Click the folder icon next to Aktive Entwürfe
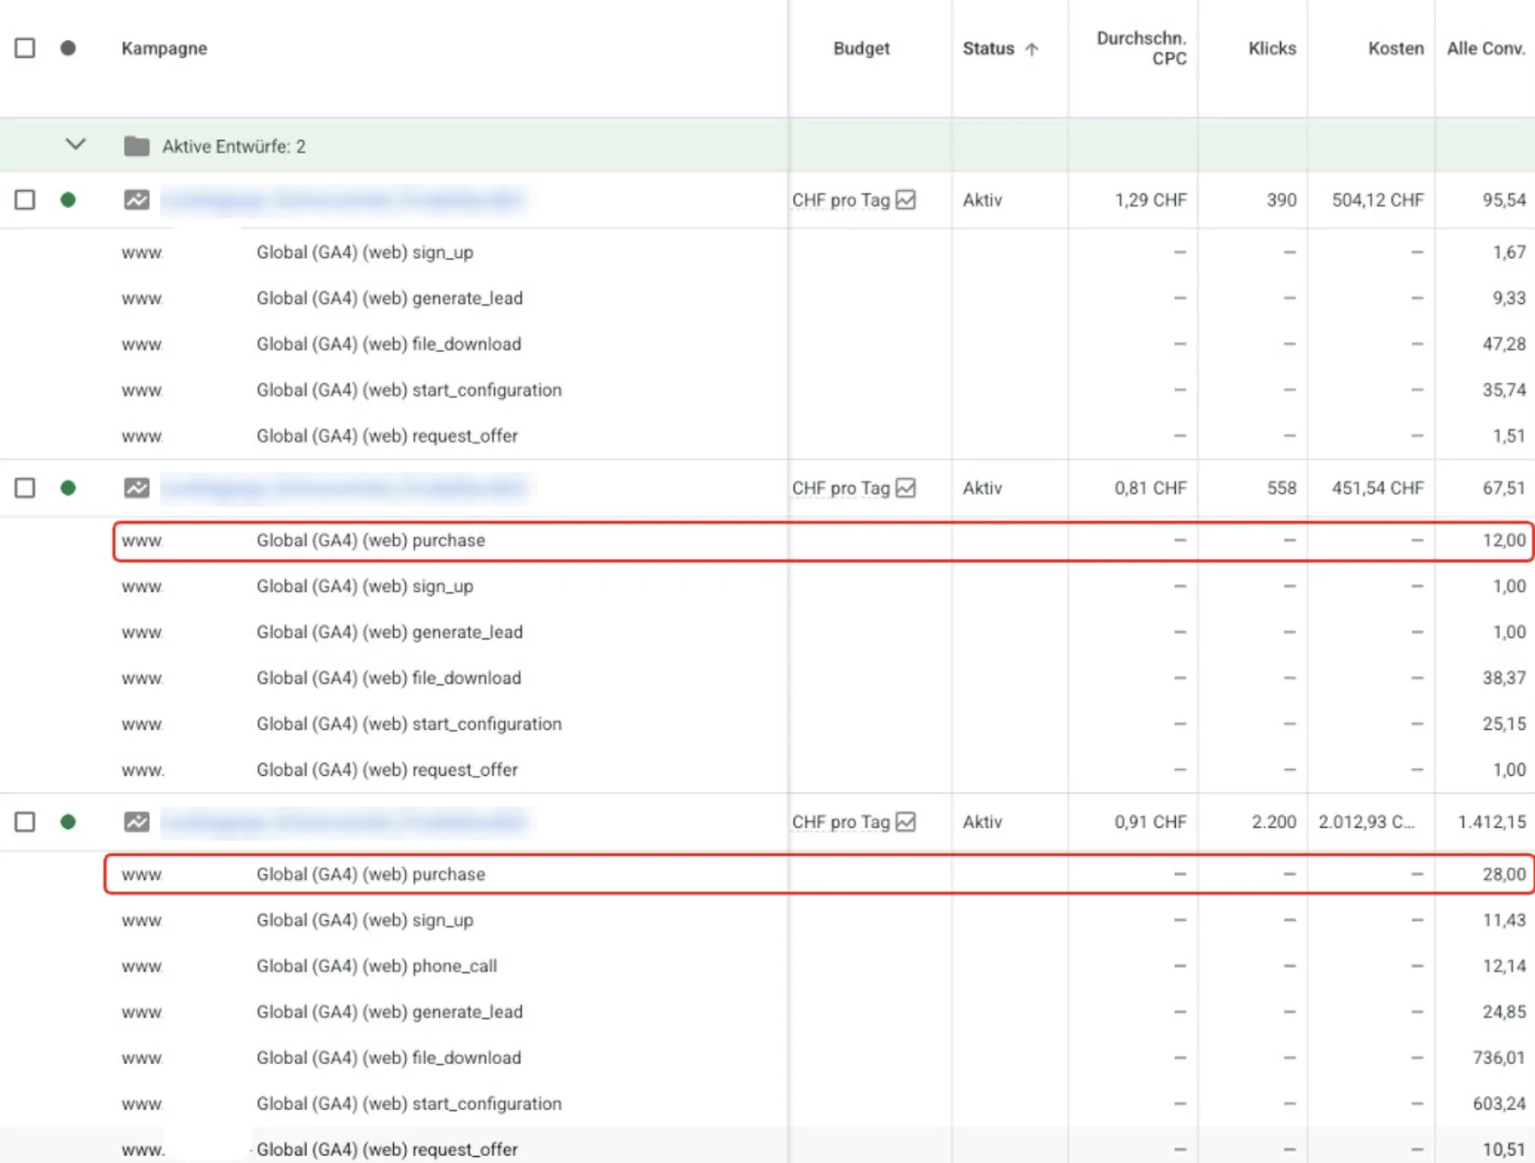 (x=136, y=146)
